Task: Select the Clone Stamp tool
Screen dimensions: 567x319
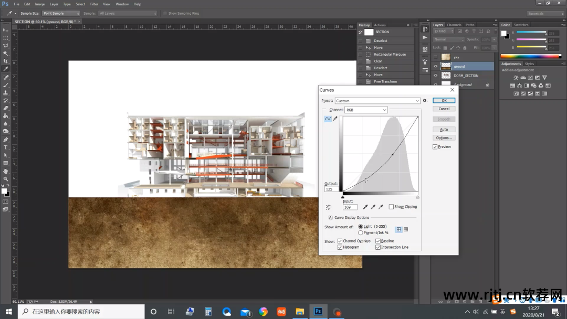Action: (x=5, y=93)
